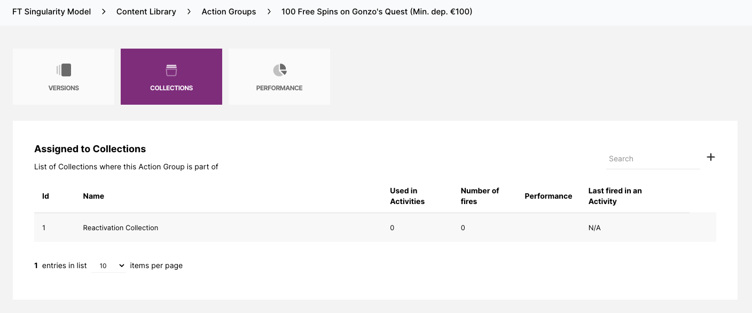Click the chevron after FT Singularity Model
The image size is (752, 313).
click(104, 12)
